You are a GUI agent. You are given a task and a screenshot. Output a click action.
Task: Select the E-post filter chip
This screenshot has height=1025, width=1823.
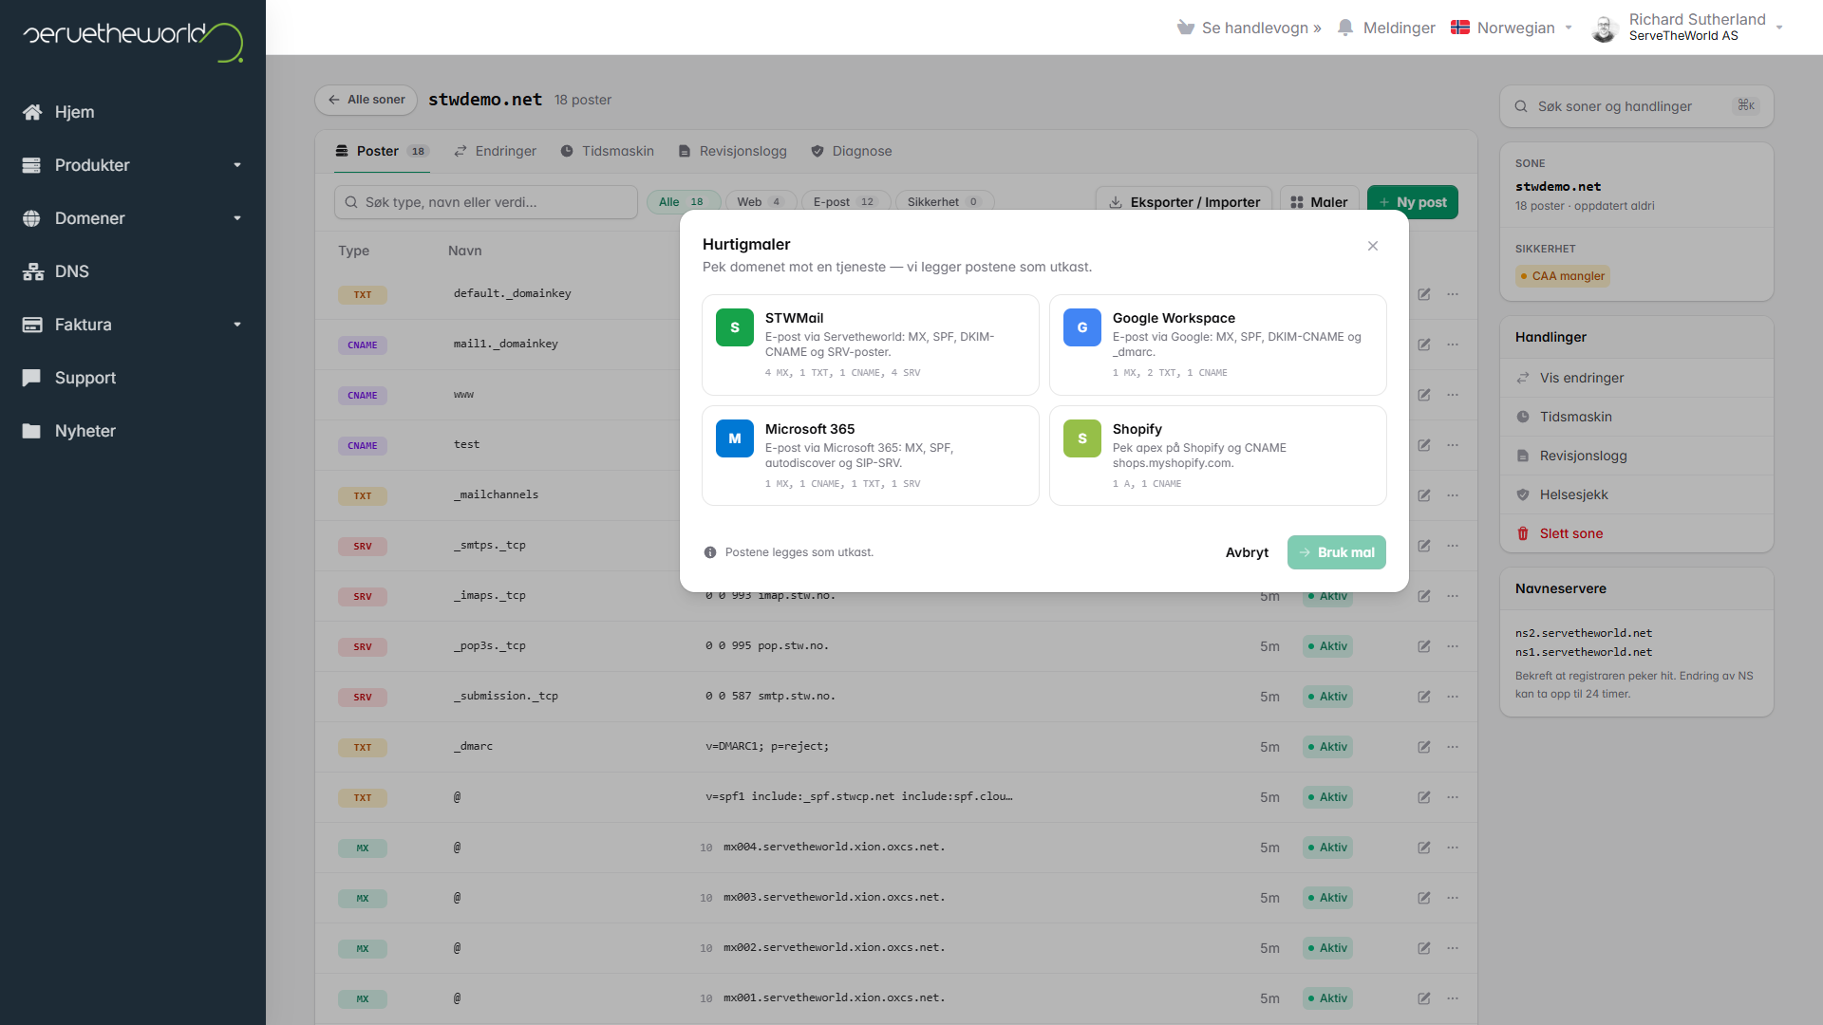point(845,202)
